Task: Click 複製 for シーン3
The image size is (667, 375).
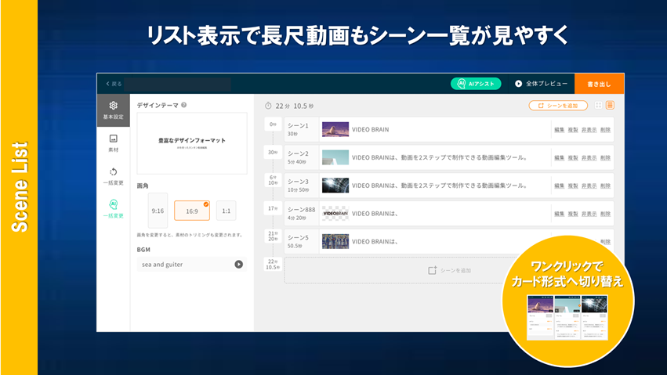Action: [572, 186]
